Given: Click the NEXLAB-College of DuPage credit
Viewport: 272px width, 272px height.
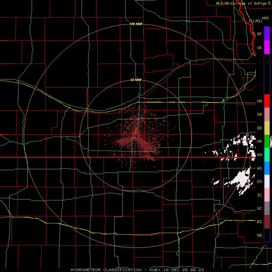Looking at the screenshot, I should tap(243, 3).
